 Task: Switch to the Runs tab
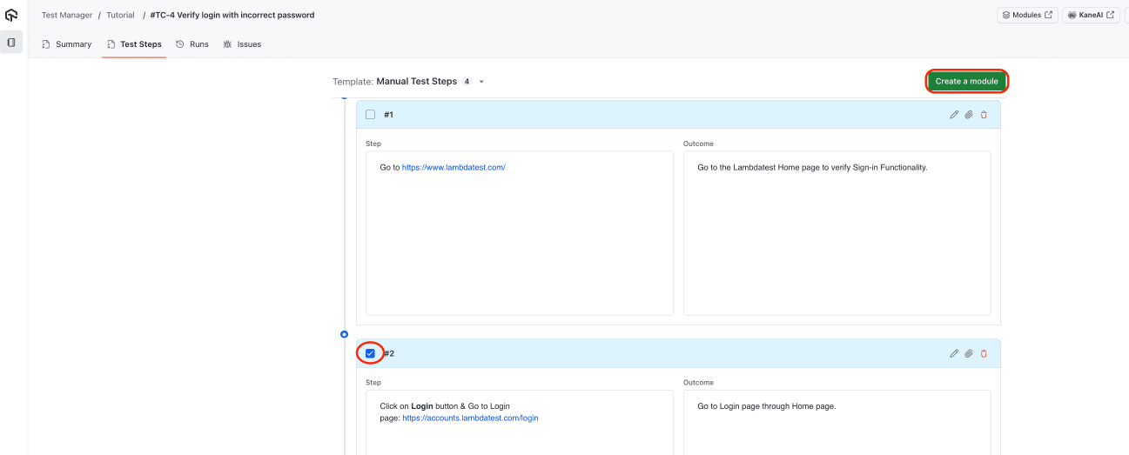[192, 44]
